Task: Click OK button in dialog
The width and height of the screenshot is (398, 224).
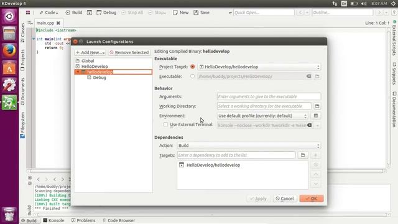Action: tap(312, 198)
